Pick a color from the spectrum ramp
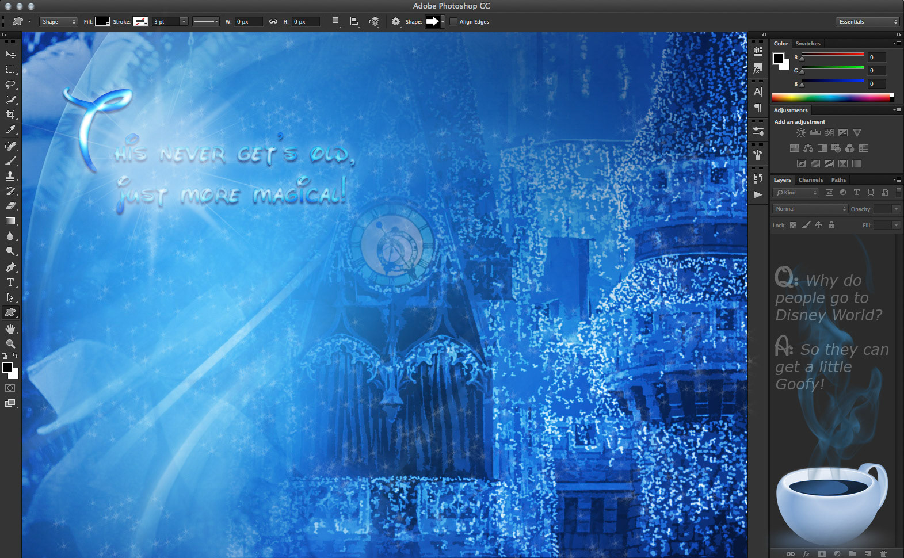The width and height of the screenshot is (904, 558). pos(833,98)
